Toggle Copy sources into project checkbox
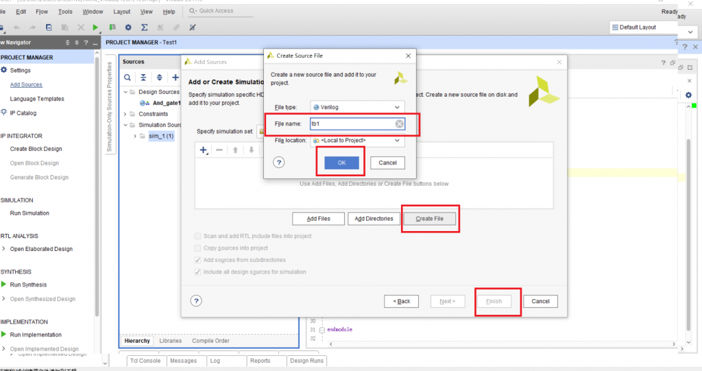Image resolution: width=702 pixels, height=371 pixels. (x=197, y=248)
